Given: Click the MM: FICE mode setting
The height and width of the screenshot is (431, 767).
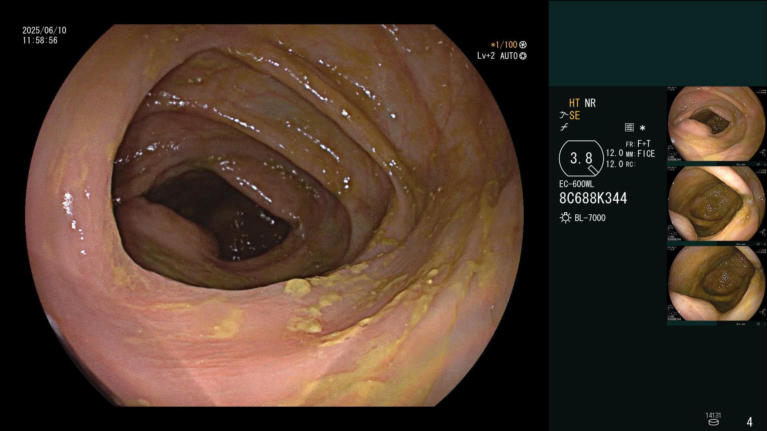Looking at the screenshot, I should [x=640, y=154].
